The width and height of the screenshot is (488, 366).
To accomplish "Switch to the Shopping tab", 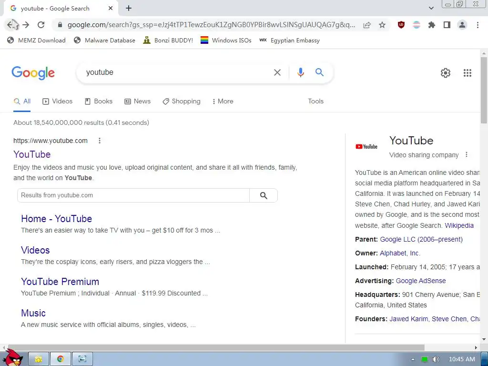I will tap(182, 102).
